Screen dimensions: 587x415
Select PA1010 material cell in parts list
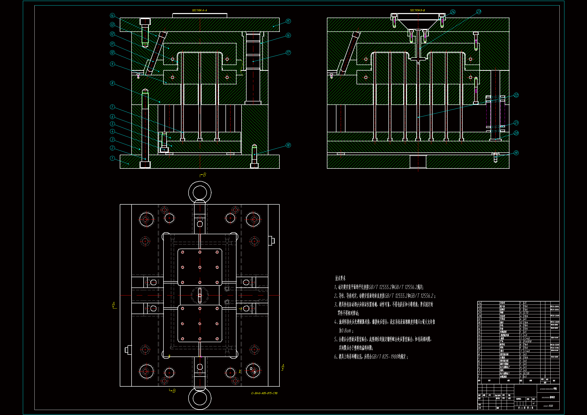click(x=527, y=341)
